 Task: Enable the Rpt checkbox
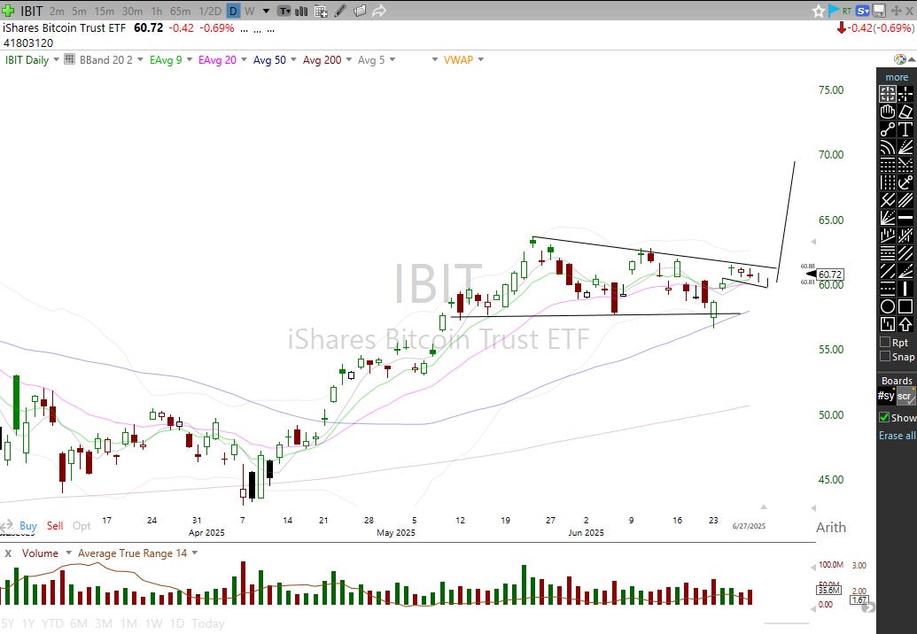click(885, 342)
